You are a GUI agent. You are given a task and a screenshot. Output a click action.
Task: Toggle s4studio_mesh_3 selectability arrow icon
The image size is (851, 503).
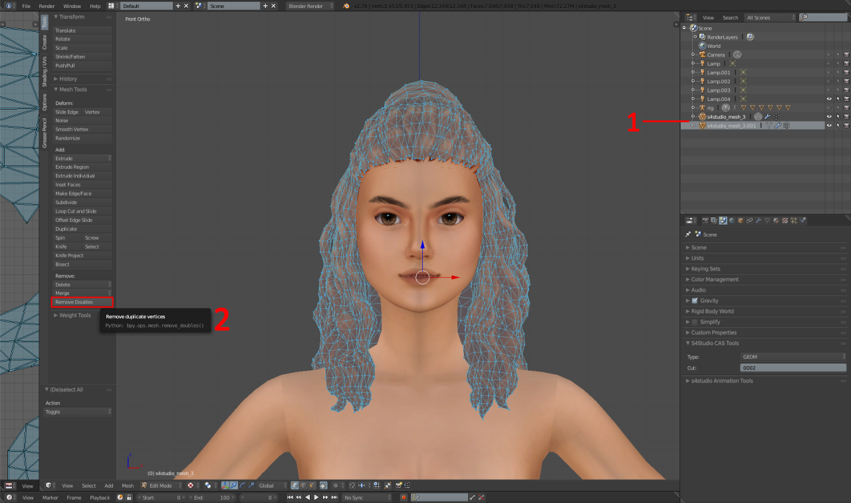tap(838, 116)
